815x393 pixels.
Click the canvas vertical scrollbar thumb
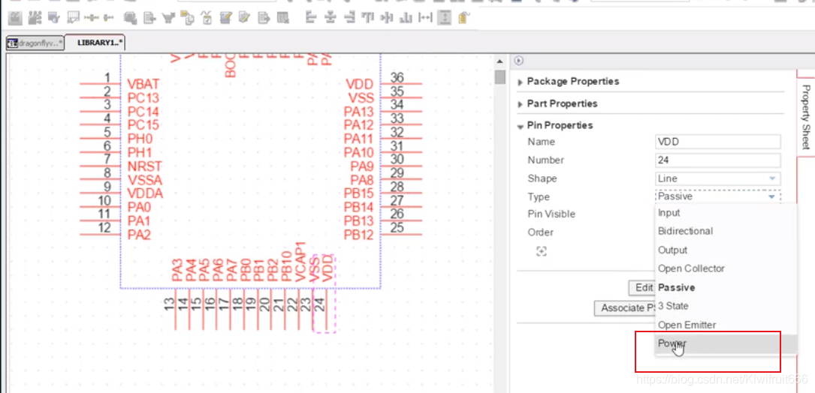pyautogui.click(x=500, y=76)
